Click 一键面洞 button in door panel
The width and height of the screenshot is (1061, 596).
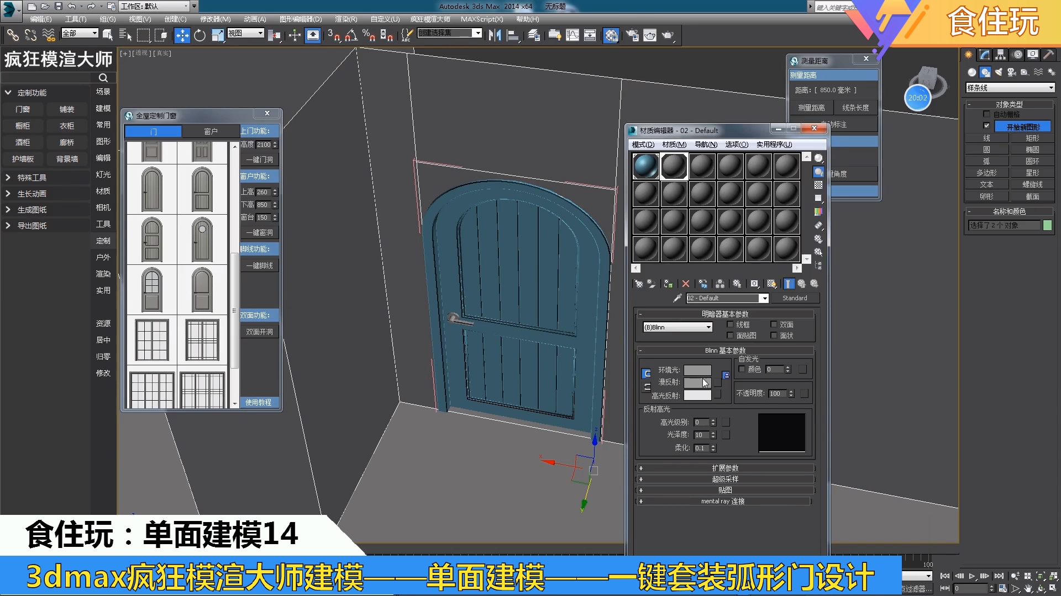[x=259, y=159]
